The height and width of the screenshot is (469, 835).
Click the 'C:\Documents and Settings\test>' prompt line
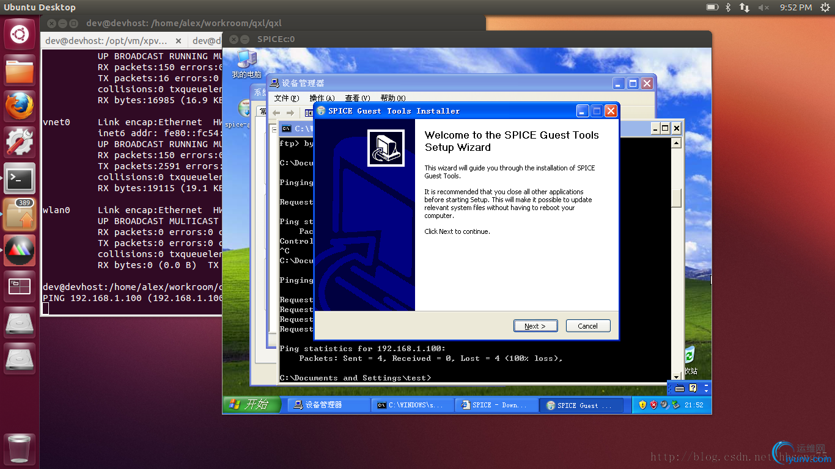point(355,378)
